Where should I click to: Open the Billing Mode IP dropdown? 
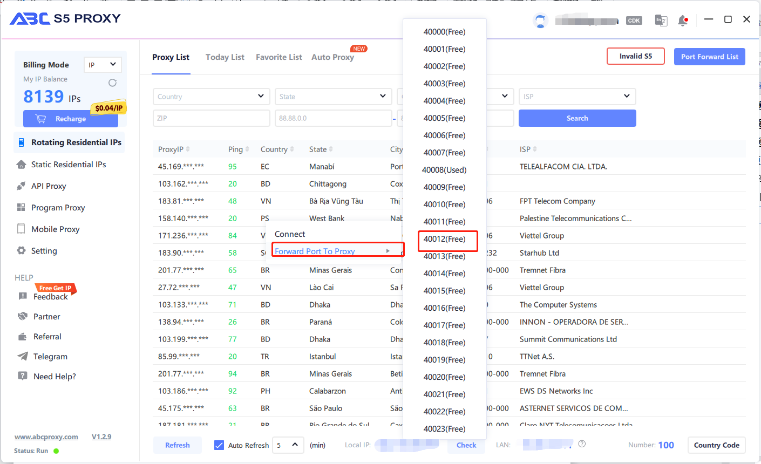click(x=103, y=65)
